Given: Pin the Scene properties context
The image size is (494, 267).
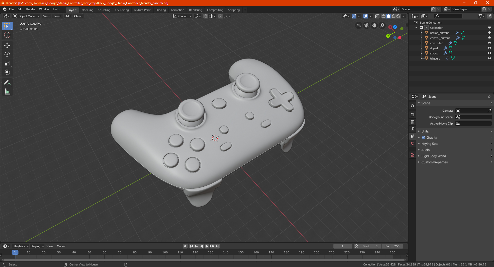Looking at the screenshot, I should tap(489, 97).
